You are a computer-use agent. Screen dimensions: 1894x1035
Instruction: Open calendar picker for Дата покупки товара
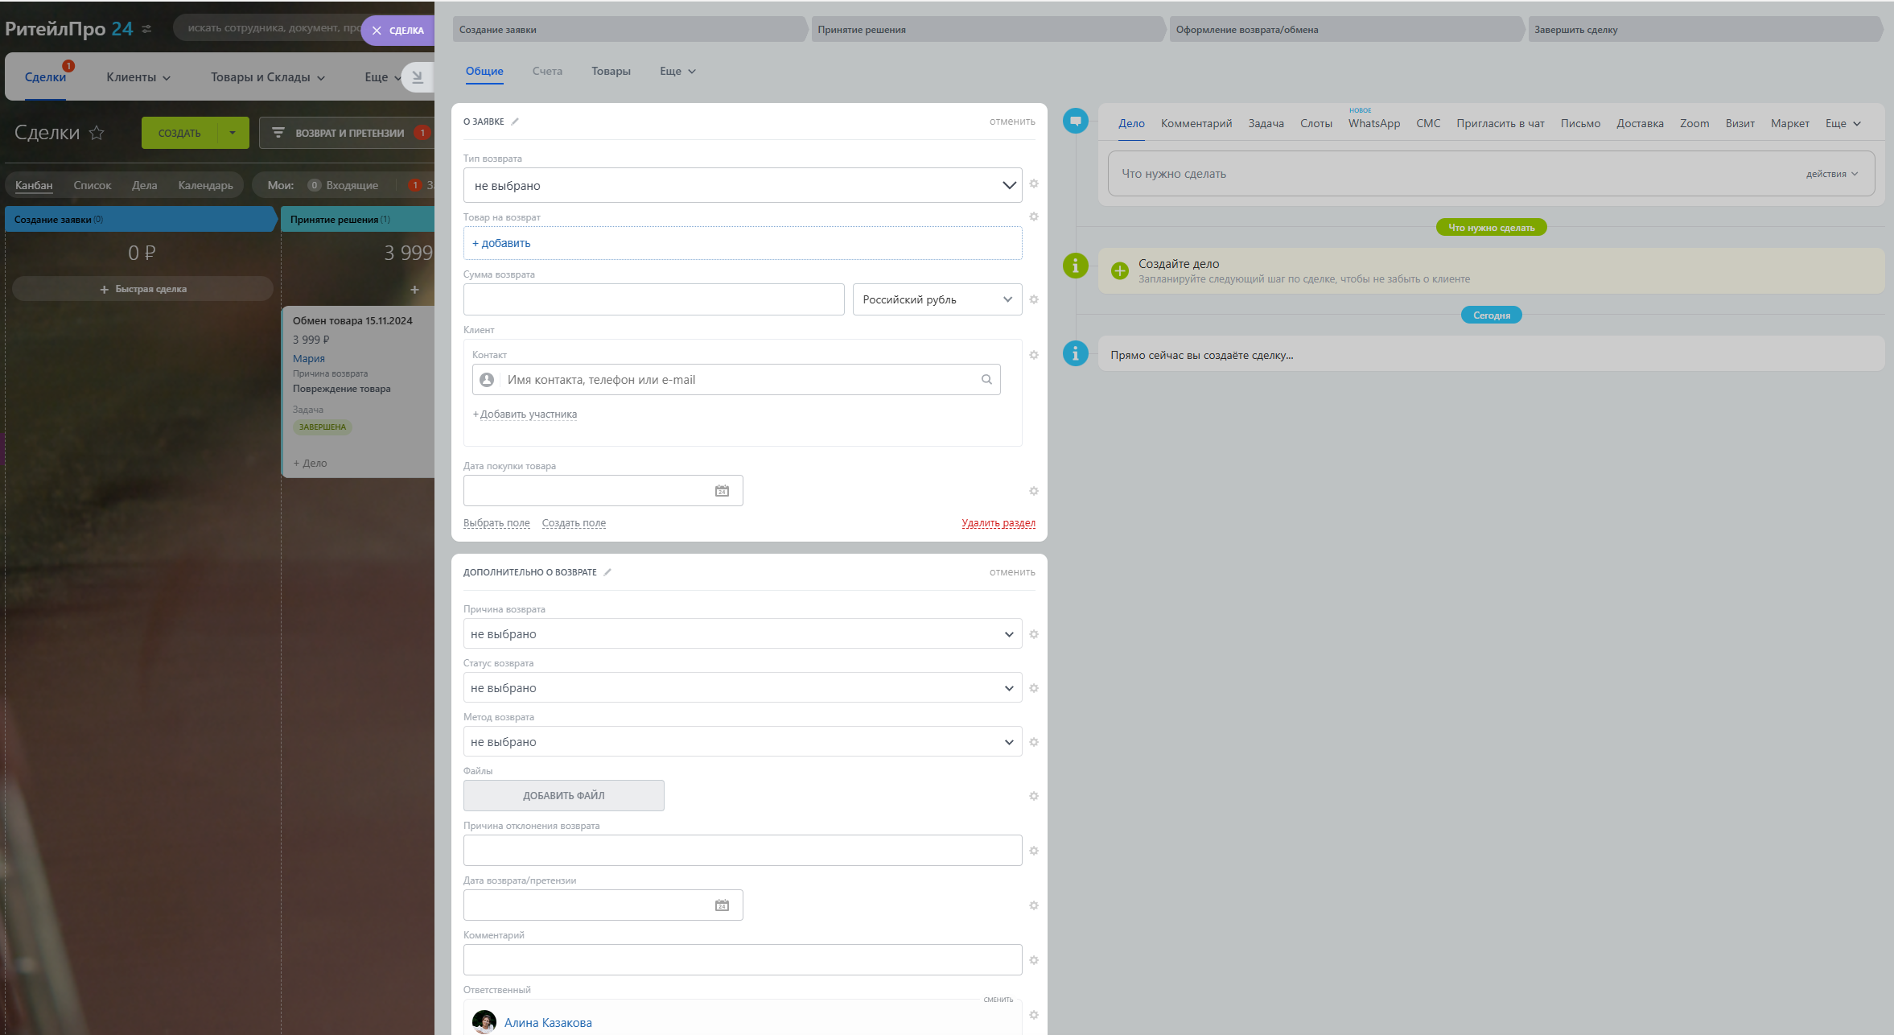pos(722,491)
